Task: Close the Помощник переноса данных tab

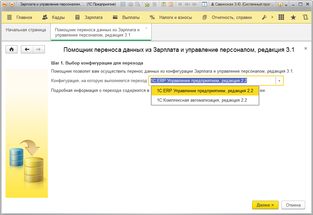Action: pyautogui.click(x=146, y=28)
